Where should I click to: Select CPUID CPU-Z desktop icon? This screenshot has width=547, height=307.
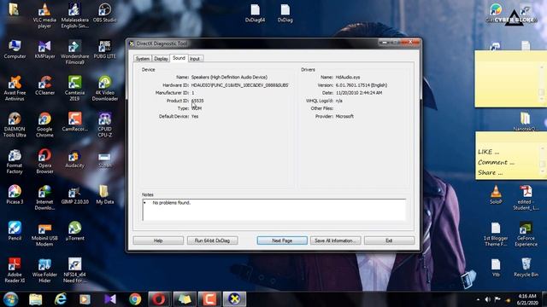click(x=104, y=125)
